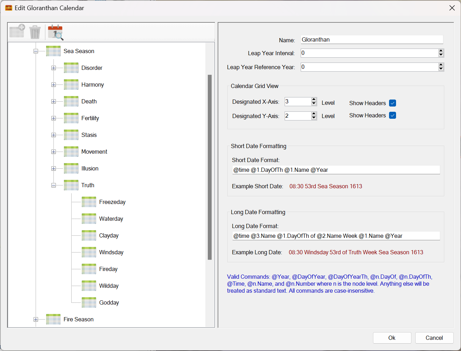This screenshot has height=351, width=461.
Task: Collapse the Sea Season node
Action: click(36, 51)
